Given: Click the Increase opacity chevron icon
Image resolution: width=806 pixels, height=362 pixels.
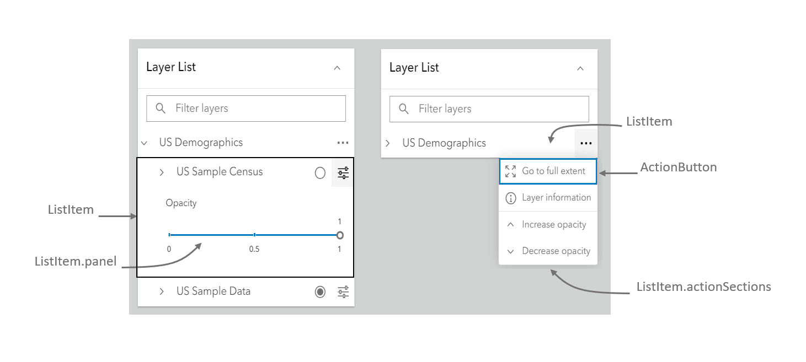Looking at the screenshot, I should coord(510,224).
